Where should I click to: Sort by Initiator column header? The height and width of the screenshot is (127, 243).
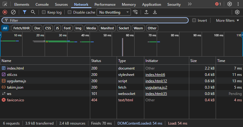tap(166, 61)
